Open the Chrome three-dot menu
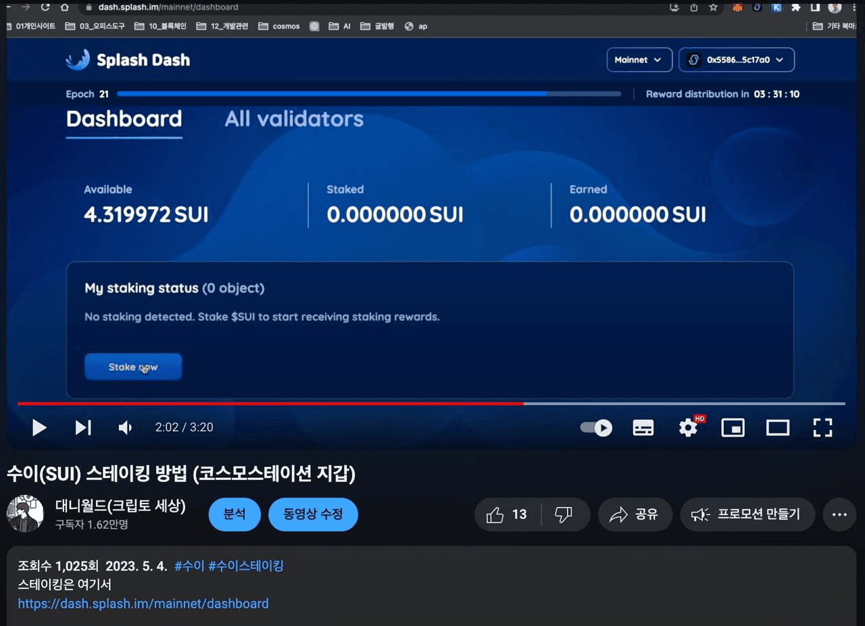The image size is (865, 626). click(854, 7)
